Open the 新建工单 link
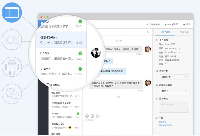This screenshot has width=200, height=136. tap(163, 122)
